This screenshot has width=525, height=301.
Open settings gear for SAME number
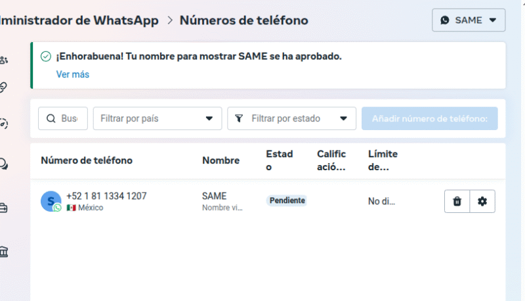[x=482, y=202]
